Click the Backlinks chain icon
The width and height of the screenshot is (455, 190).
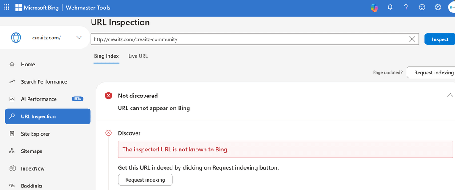click(12, 186)
